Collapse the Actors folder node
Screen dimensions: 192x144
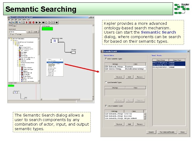tap(11, 40)
